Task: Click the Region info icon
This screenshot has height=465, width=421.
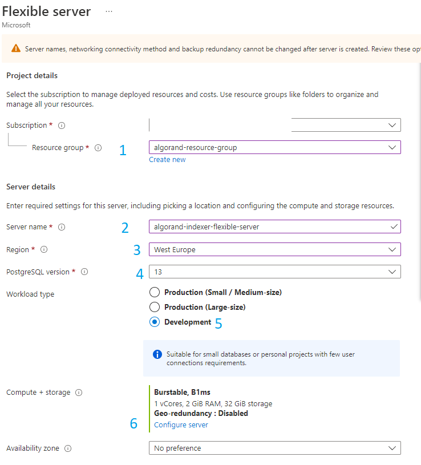Action: (44, 249)
